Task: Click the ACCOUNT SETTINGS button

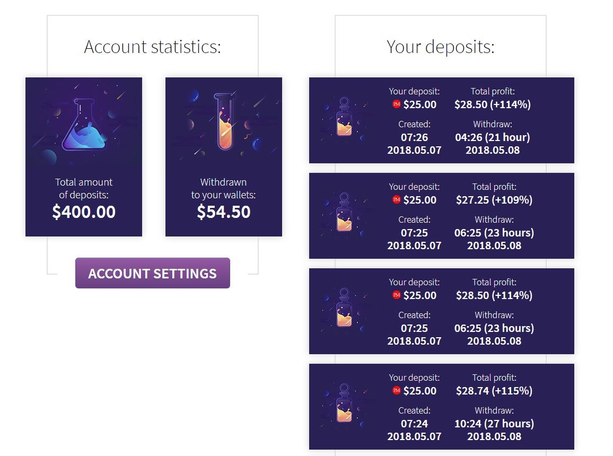Action: (153, 273)
